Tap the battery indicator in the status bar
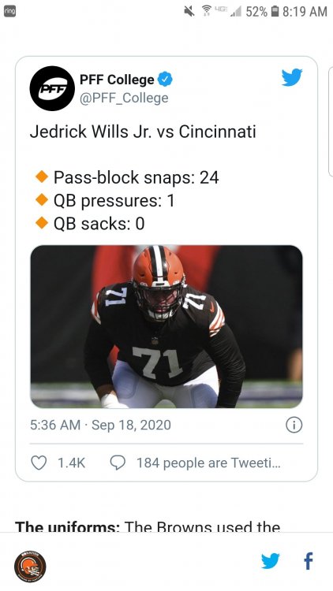Viewport: 333px width, 591px height. tap(275, 11)
